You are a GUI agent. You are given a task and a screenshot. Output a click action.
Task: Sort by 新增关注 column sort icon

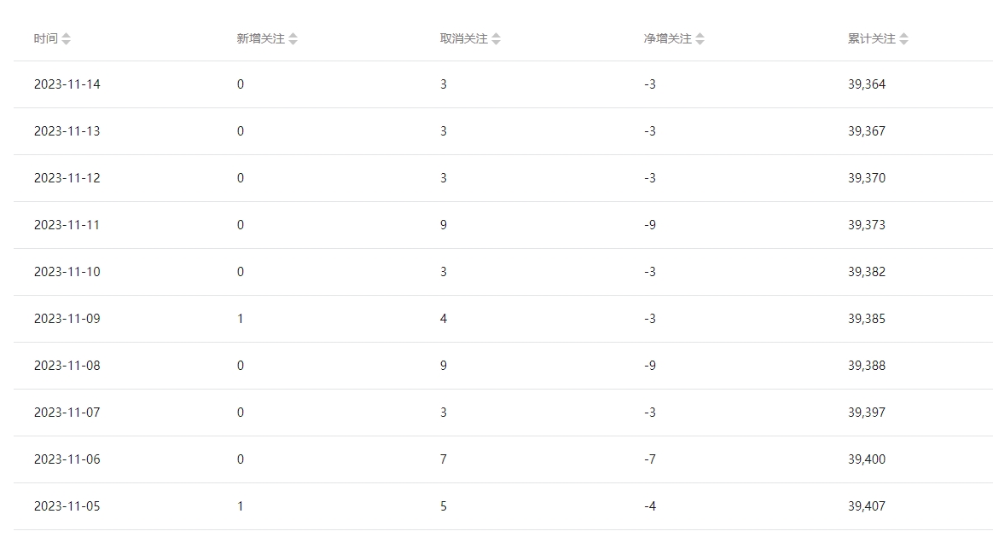293,39
